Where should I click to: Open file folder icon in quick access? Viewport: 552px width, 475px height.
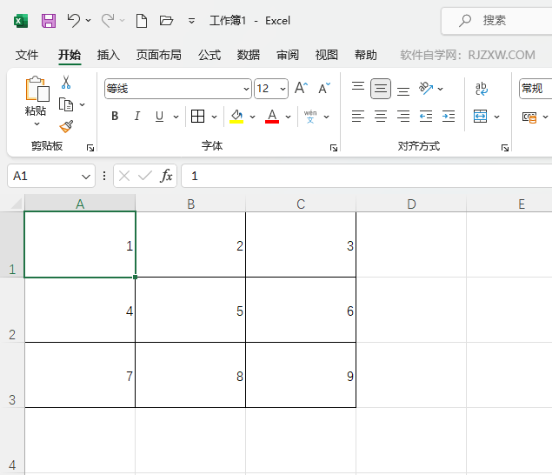point(166,20)
